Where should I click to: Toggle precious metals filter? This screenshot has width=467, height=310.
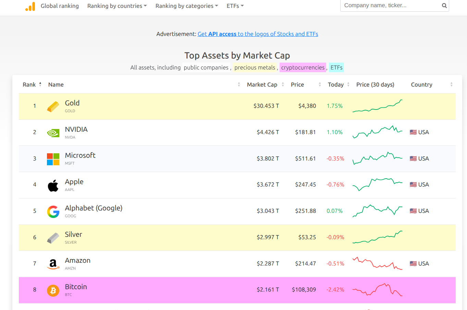pos(255,67)
